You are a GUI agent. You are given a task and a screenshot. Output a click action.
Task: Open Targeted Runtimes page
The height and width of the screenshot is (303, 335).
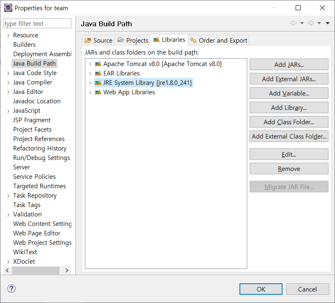click(x=39, y=186)
